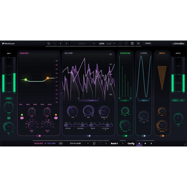Click the input INSERT button

[9, 98]
